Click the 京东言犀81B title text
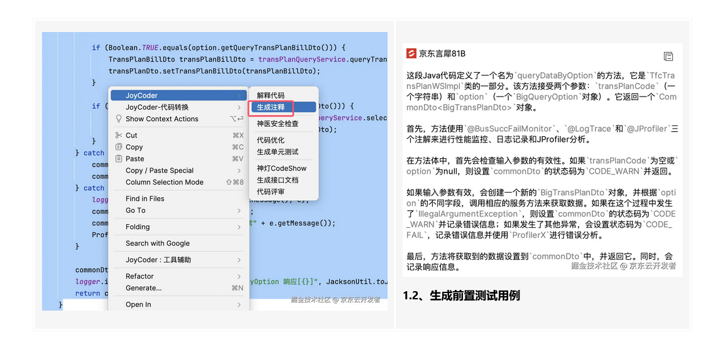Image resolution: width=718 pixels, height=347 pixels. point(442,53)
